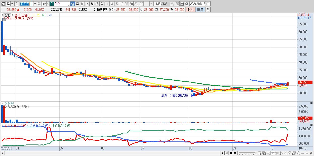The height and width of the screenshot is (156, 314).
Task: Select the 틱 tick period button
Action: (102, 4)
